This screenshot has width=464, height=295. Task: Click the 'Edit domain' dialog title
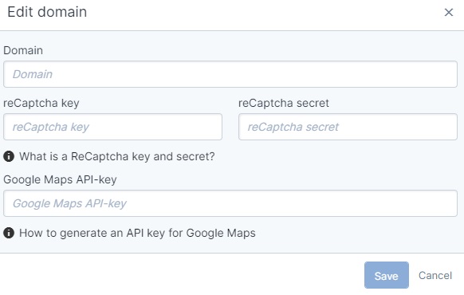47,12
